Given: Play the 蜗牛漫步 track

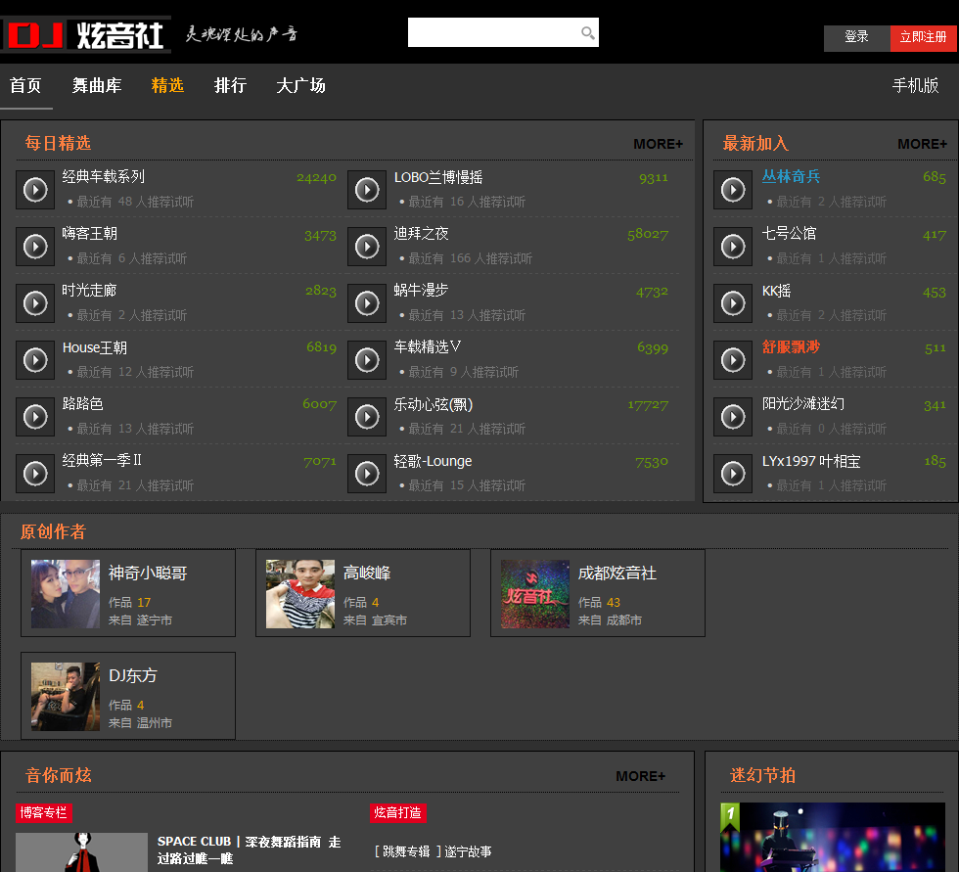Looking at the screenshot, I should (367, 303).
